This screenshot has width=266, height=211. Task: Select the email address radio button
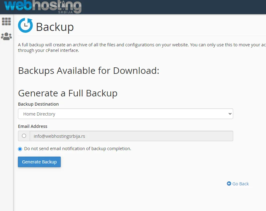[24, 136]
